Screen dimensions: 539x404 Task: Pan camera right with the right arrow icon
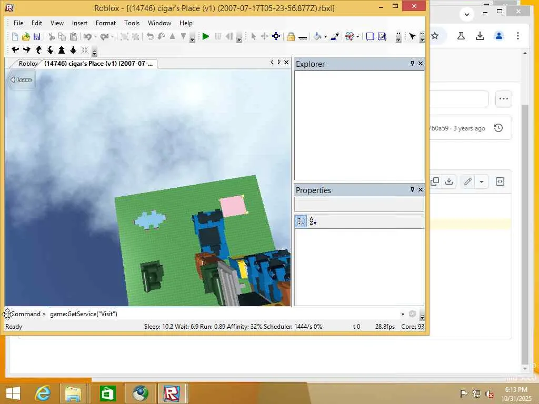pyautogui.click(x=27, y=50)
